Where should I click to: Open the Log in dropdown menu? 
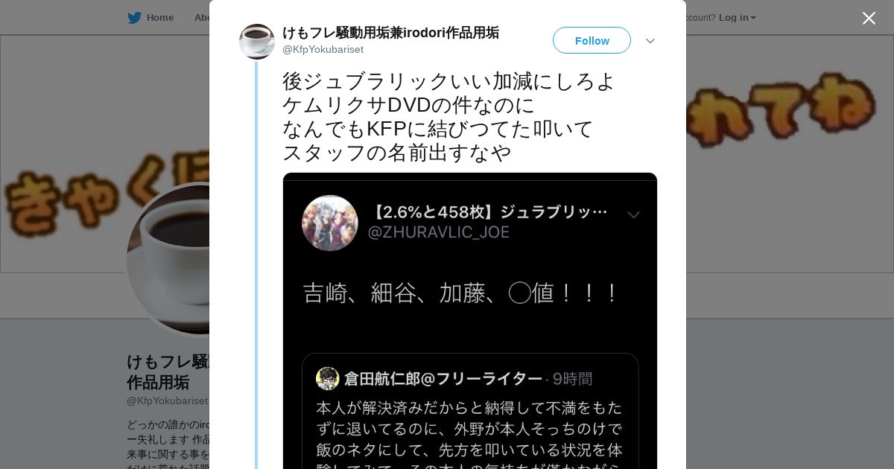tap(738, 17)
